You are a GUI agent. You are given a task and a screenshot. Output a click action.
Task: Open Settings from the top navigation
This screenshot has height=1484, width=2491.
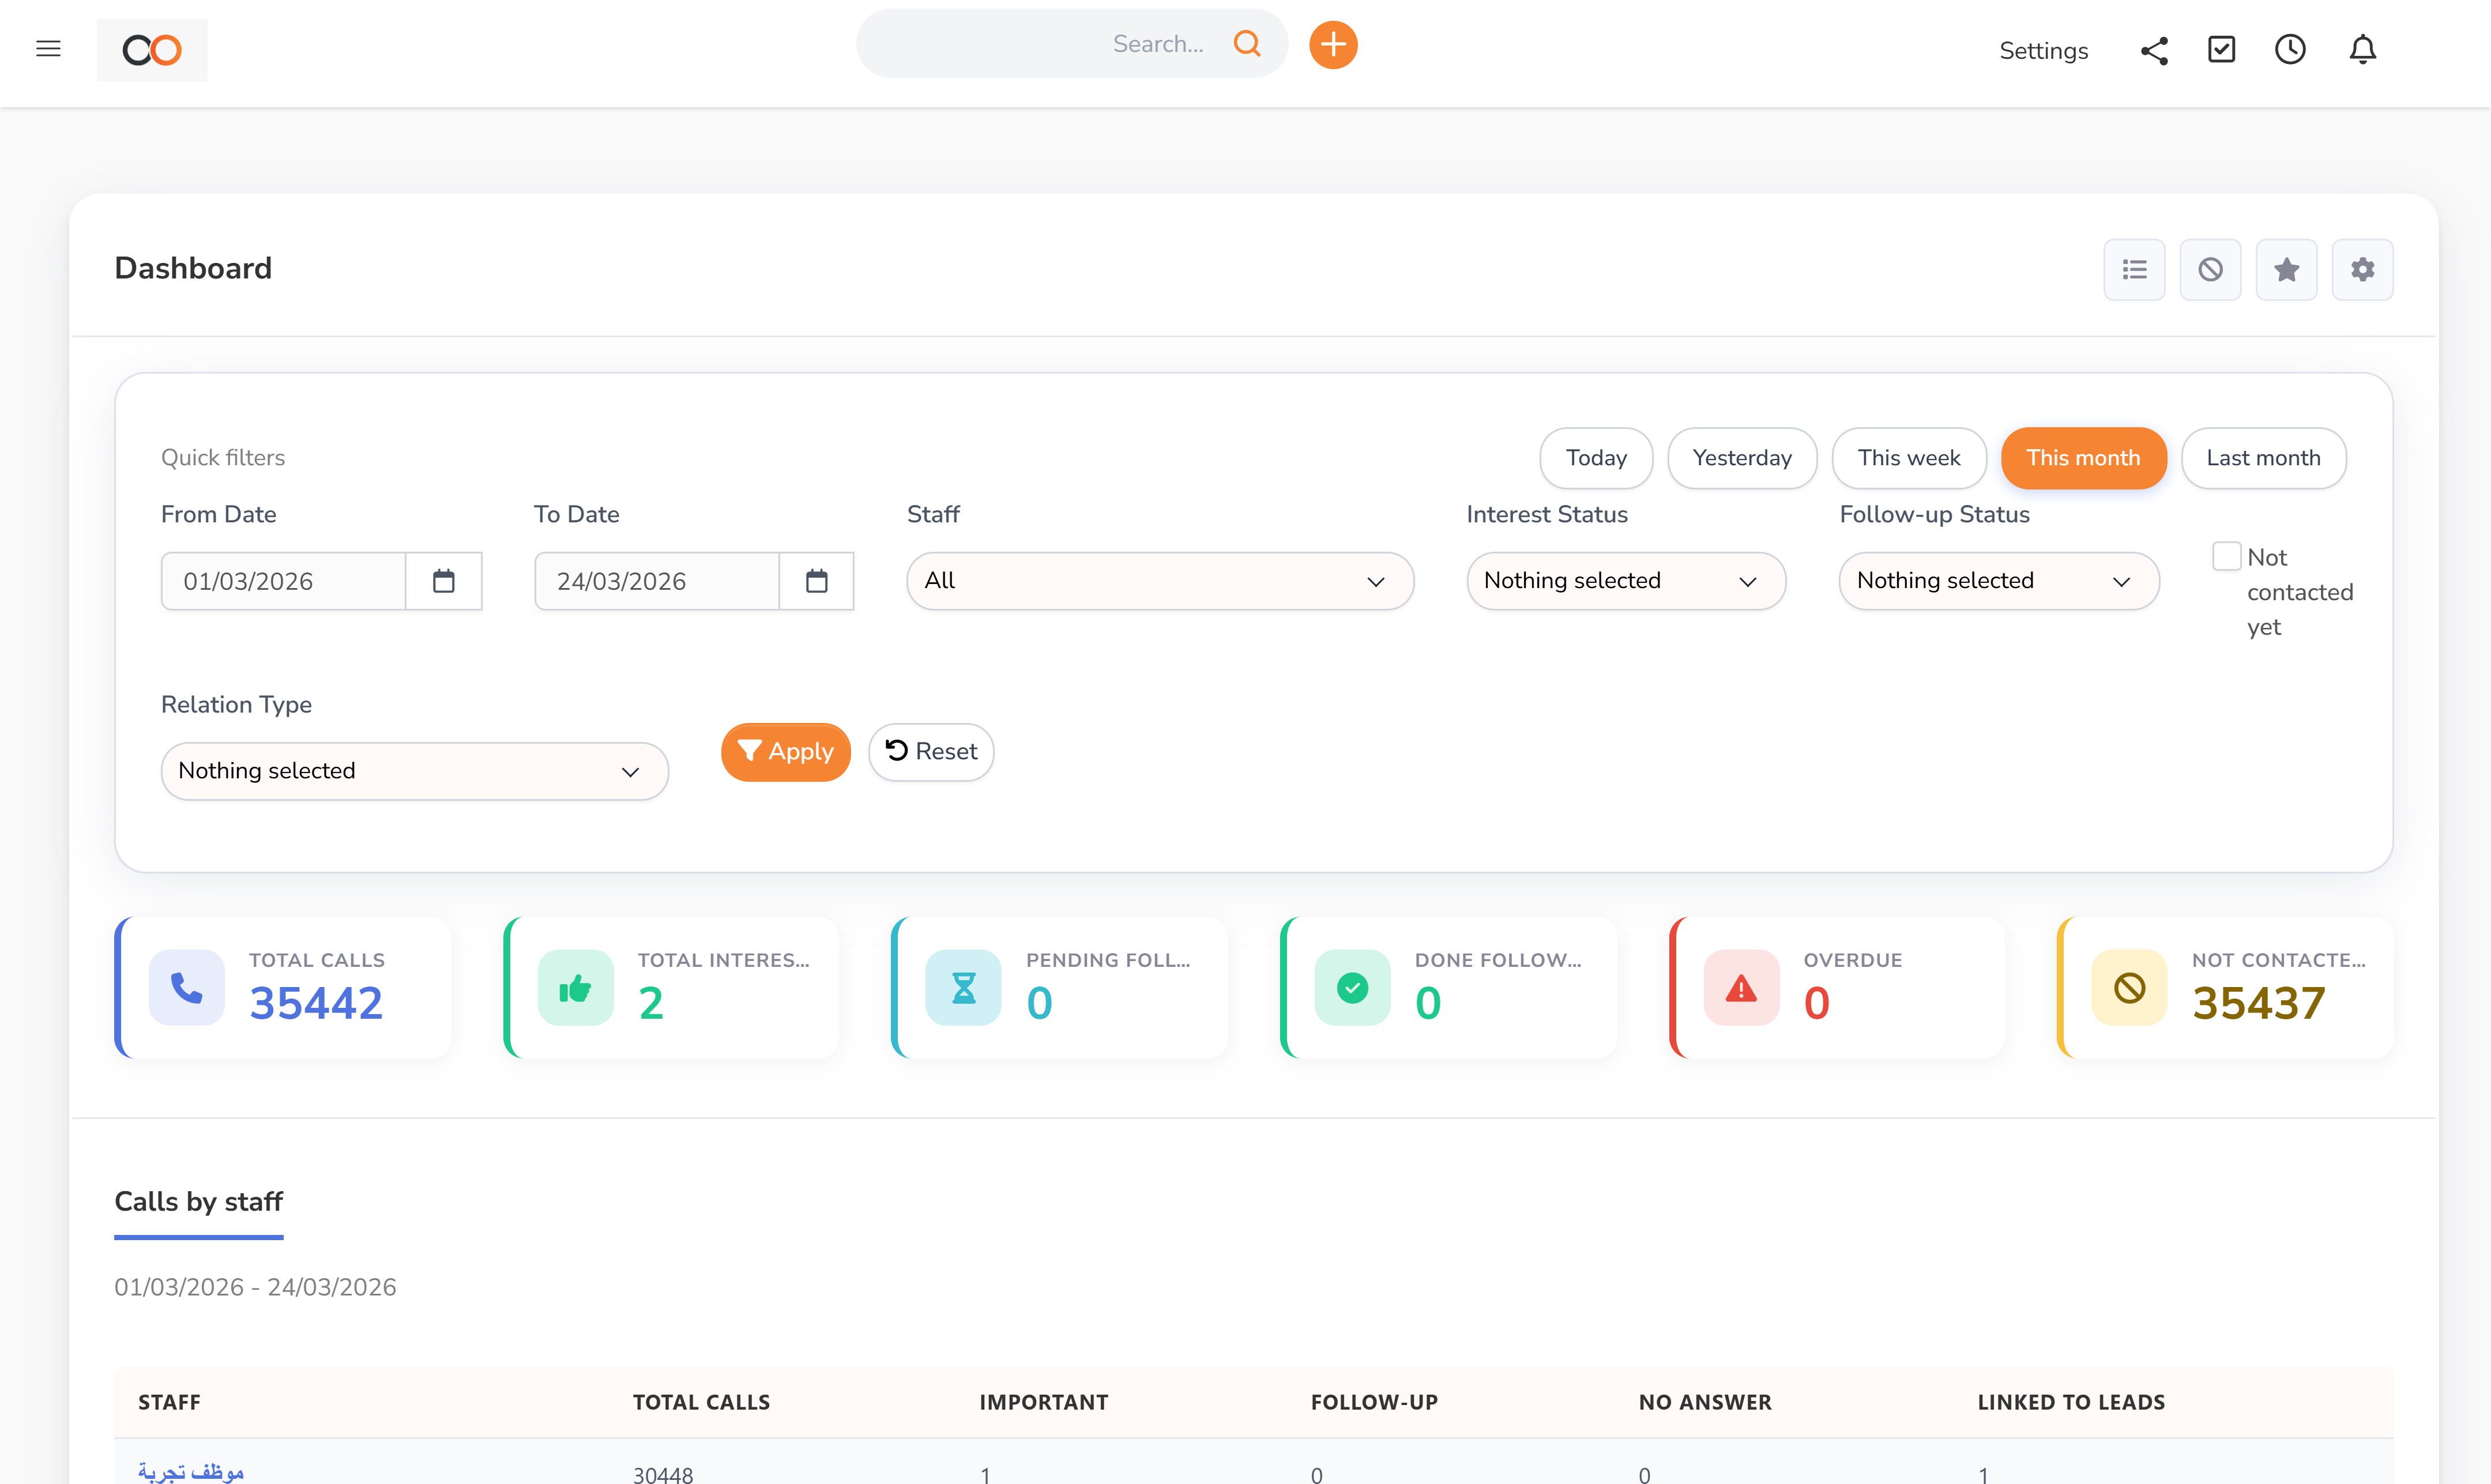(x=2043, y=50)
